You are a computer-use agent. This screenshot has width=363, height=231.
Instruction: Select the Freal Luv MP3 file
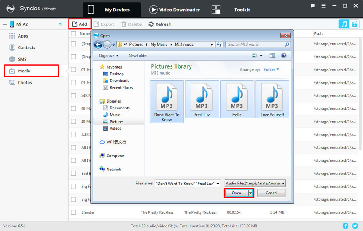tap(202, 99)
